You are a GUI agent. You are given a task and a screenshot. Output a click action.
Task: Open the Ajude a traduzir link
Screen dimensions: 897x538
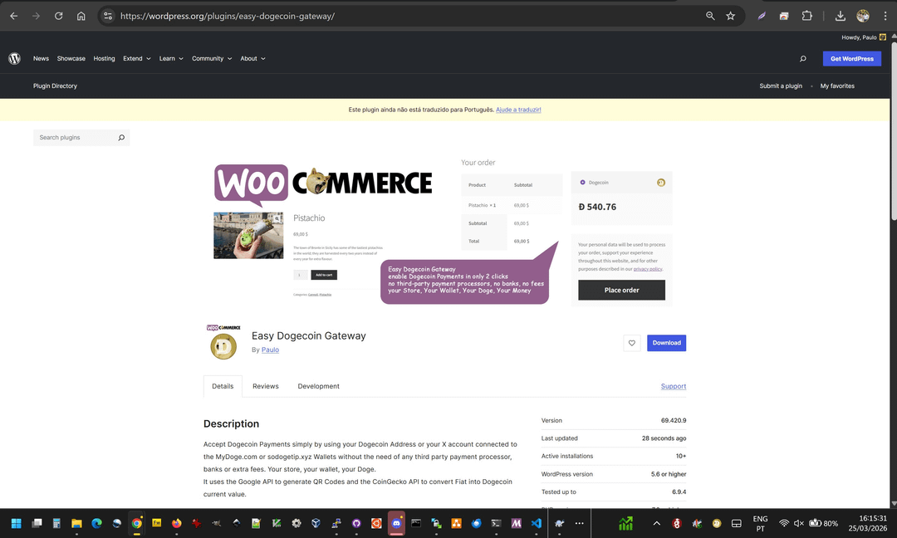[518, 110]
